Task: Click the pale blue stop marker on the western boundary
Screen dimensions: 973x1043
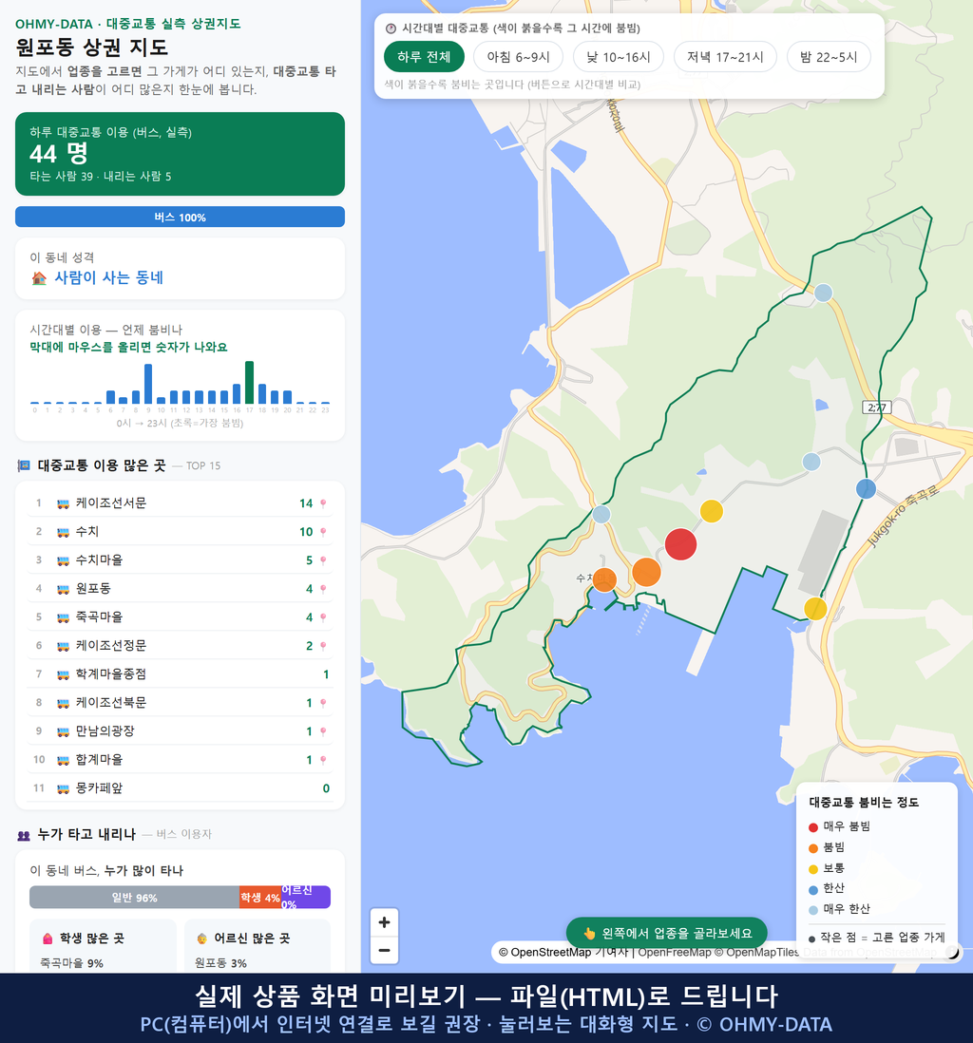Action: [x=601, y=514]
